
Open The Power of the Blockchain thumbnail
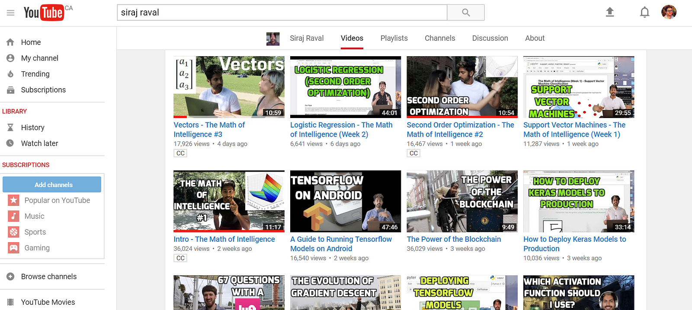[x=462, y=201]
